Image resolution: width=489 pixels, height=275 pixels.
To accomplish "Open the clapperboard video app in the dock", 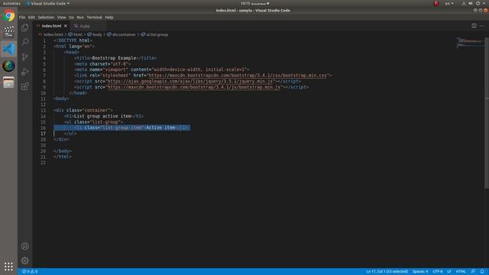I will pyautogui.click(x=8, y=31).
